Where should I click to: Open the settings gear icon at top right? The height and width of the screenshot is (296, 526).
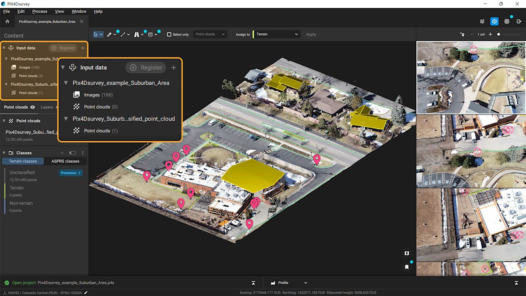(x=494, y=21)
